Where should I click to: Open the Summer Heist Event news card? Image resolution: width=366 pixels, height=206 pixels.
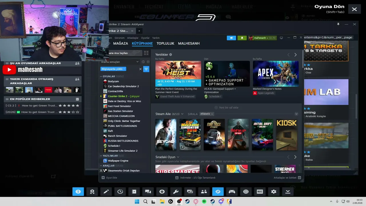point(178,74)
